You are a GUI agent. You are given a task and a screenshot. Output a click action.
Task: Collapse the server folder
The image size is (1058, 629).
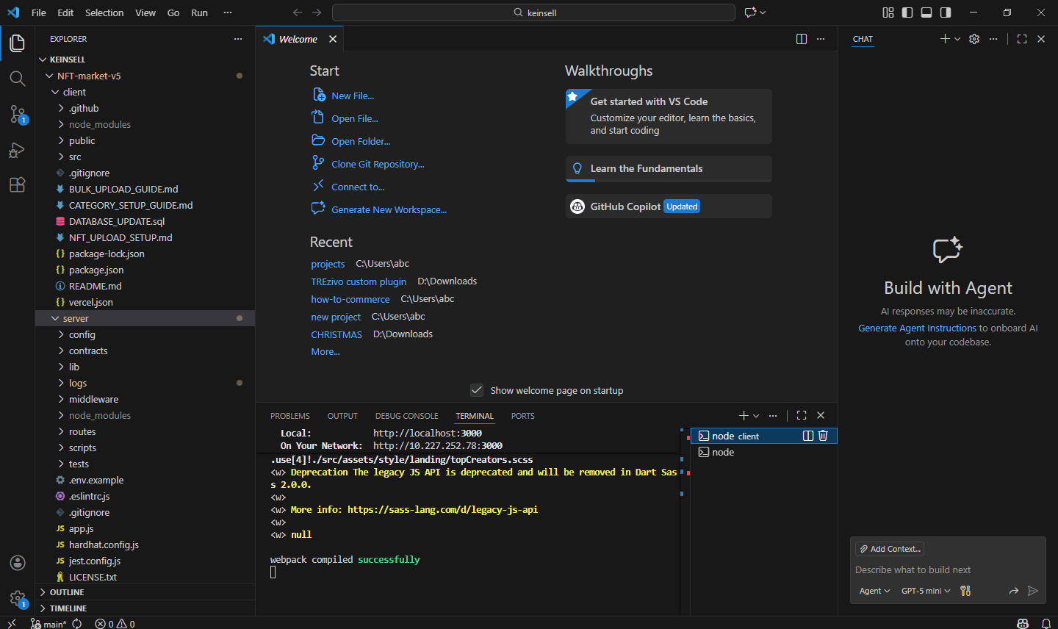75,318
